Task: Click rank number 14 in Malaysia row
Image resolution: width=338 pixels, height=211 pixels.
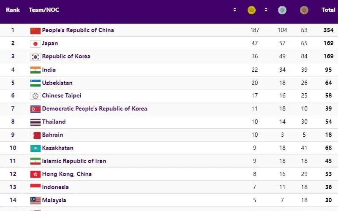Action: tap(13, 200)
